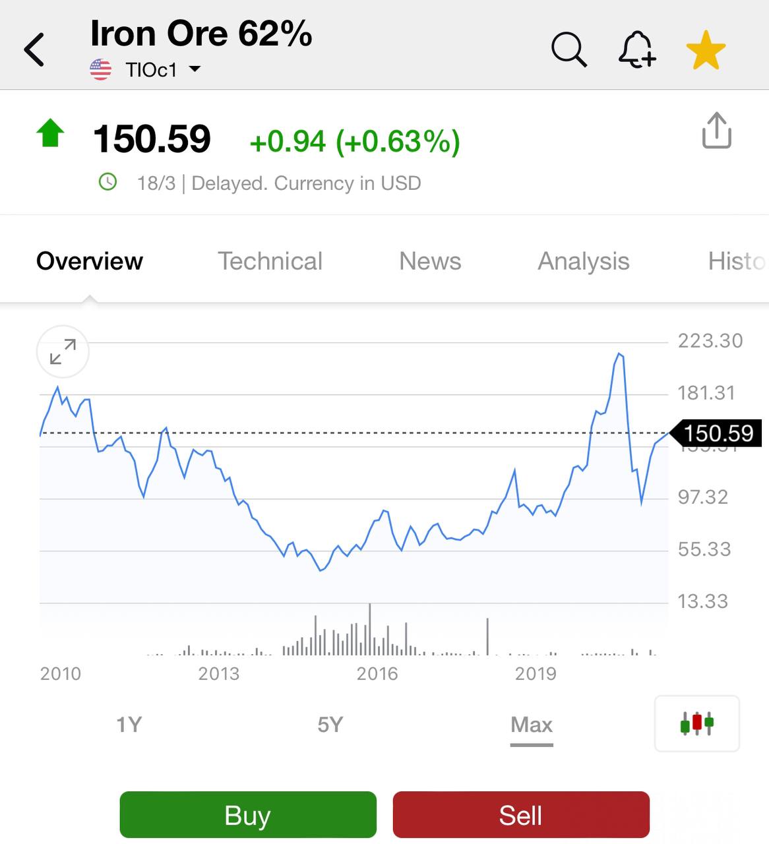Tap the green up arrow indicator
The image size is (769, 844).
(x=50, y=133)
